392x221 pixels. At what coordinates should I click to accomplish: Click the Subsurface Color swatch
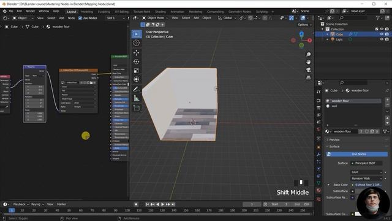tap(358, 214)
